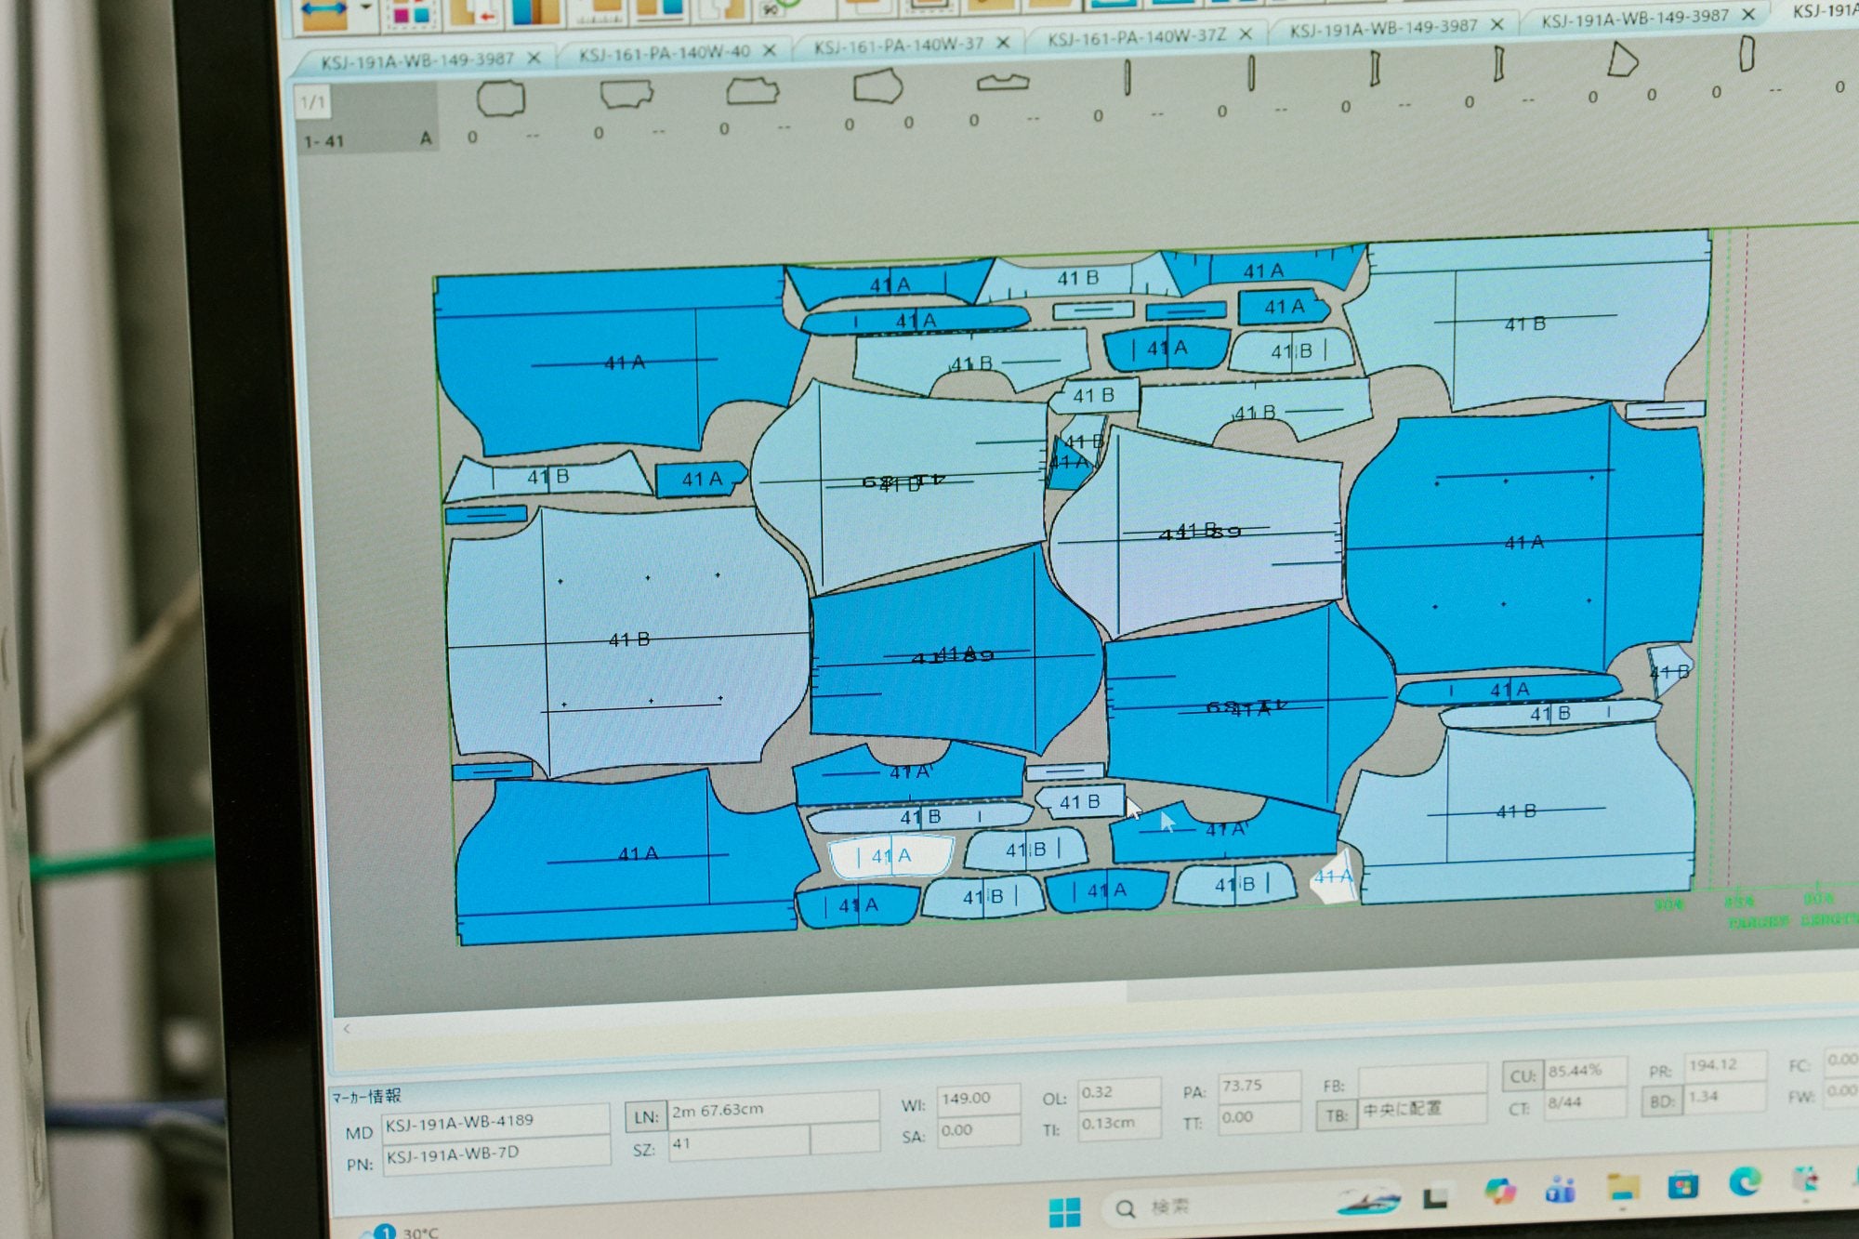
Task: Click the magenta and cyan squares toolbar icon
Action: [x=412, y=13]
